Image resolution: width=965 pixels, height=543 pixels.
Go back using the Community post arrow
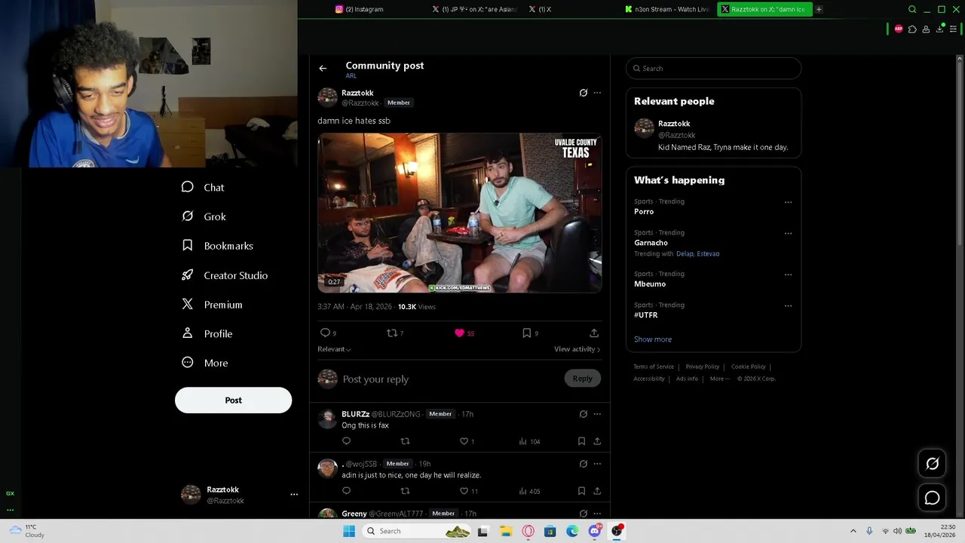point(323,69)
